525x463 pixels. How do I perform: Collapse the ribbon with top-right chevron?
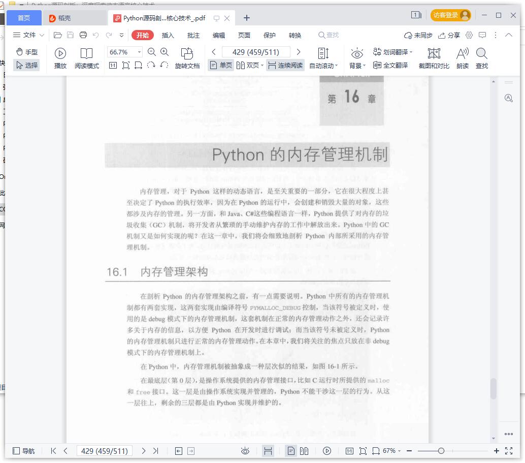(509, 35)
